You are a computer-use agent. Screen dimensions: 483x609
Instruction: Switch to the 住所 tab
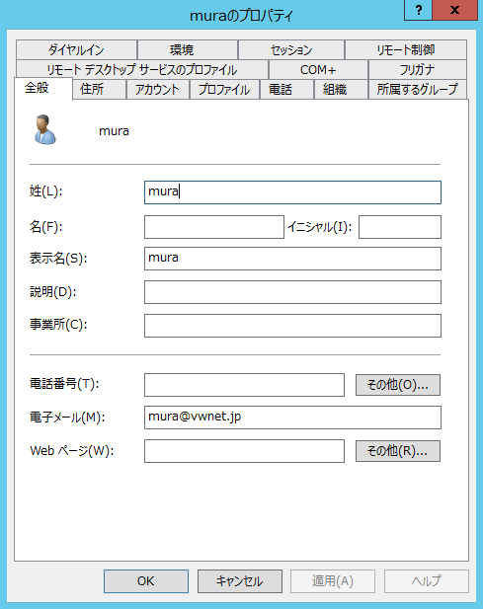pos(92,90)
